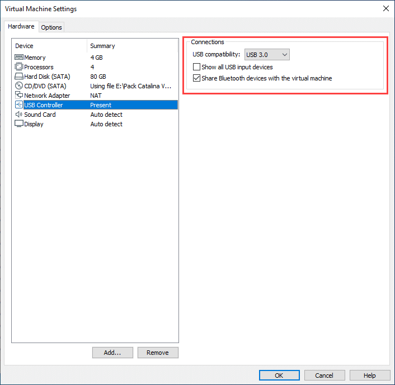Uncheck Share Bluetooth devices with the virtual machine

tap(196, 78)
